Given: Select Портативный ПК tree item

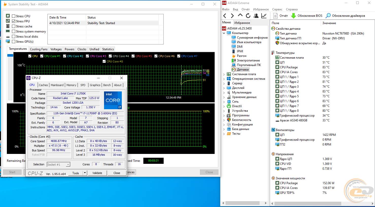Looking at the screenshot, I should click(x=246, y=65).
